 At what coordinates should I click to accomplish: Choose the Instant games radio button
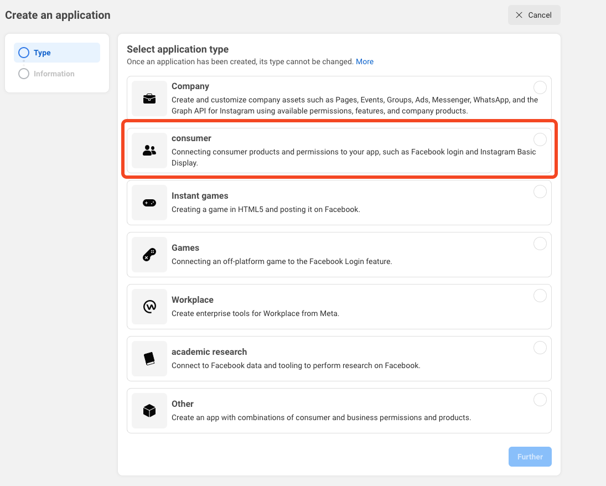540,192
